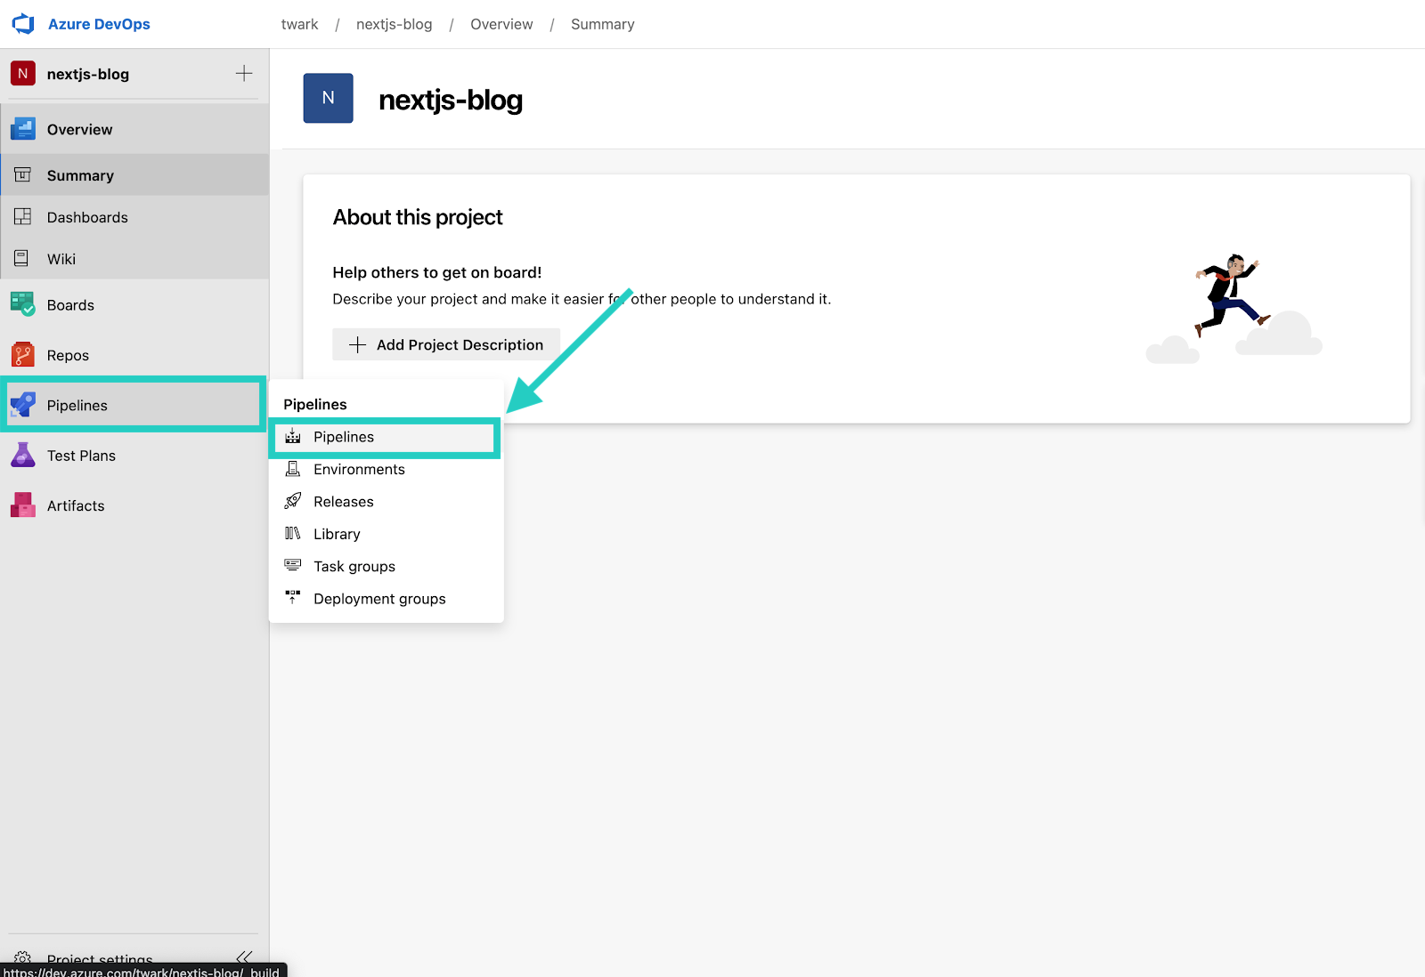Select Summary label in the sidebar
This screenshot has width=1425, height=977.
click(80, 175)
